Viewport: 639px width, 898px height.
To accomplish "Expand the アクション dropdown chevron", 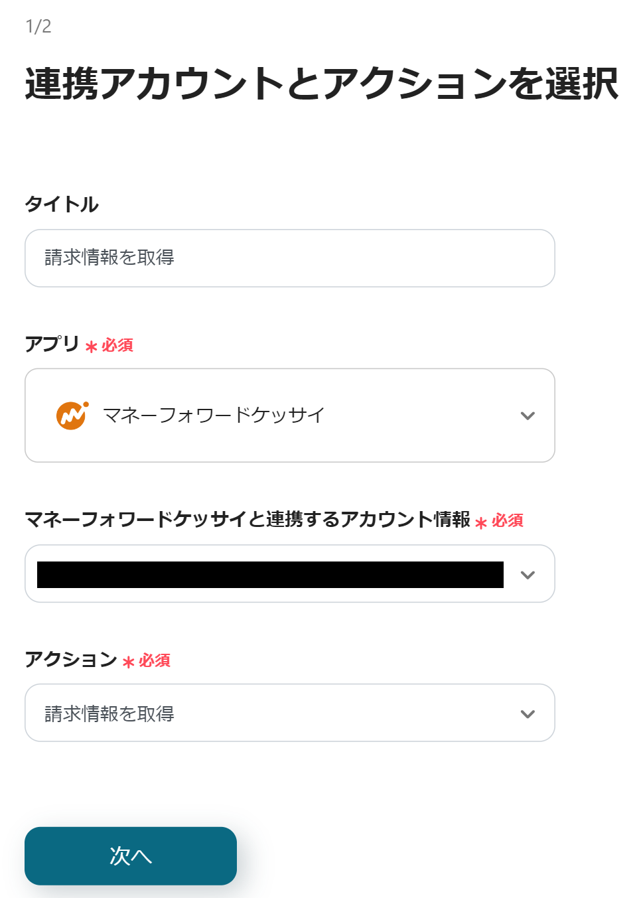I will pyautogui.click(x=528, y=714).
